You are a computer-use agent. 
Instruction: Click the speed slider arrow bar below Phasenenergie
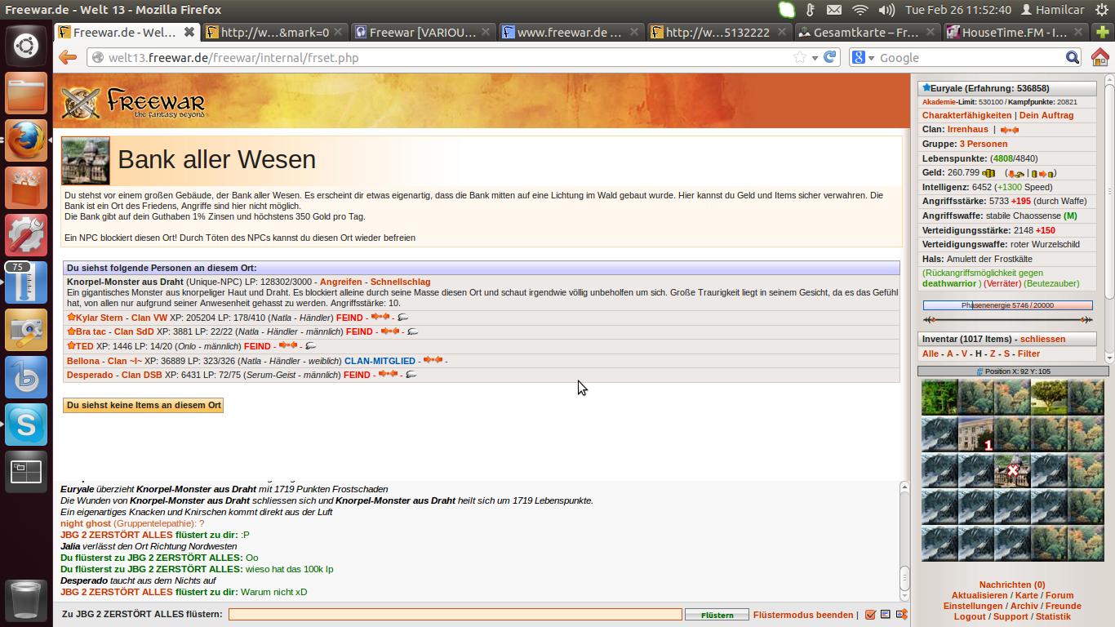pyautogui.click(x=1007, y=319)
